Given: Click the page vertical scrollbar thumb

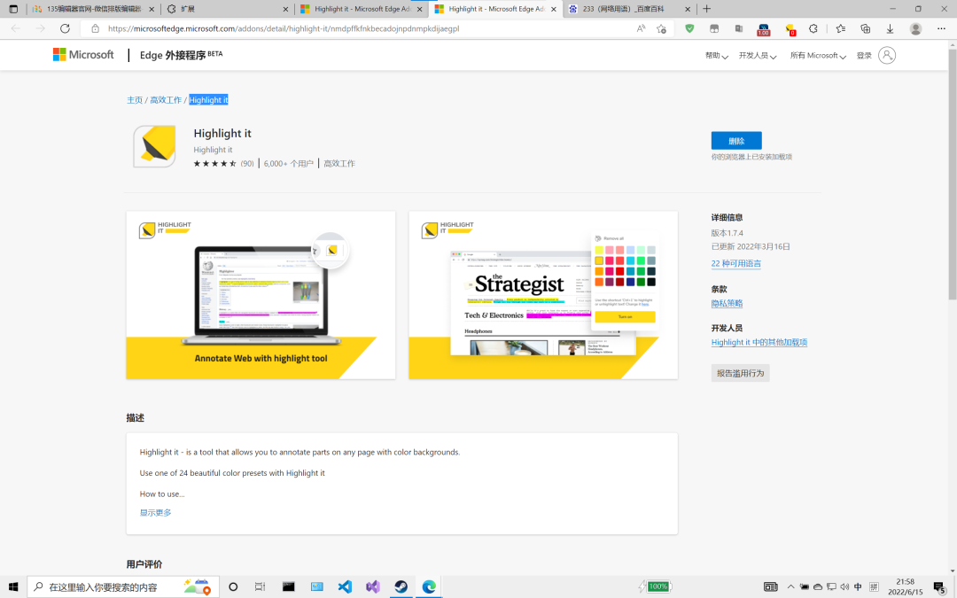Looking at the screenshot, I should pos(952,174).
